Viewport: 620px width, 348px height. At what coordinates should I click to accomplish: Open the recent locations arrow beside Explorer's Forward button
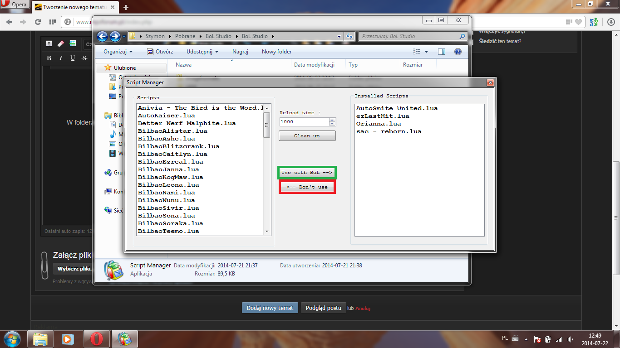point(124,36)
